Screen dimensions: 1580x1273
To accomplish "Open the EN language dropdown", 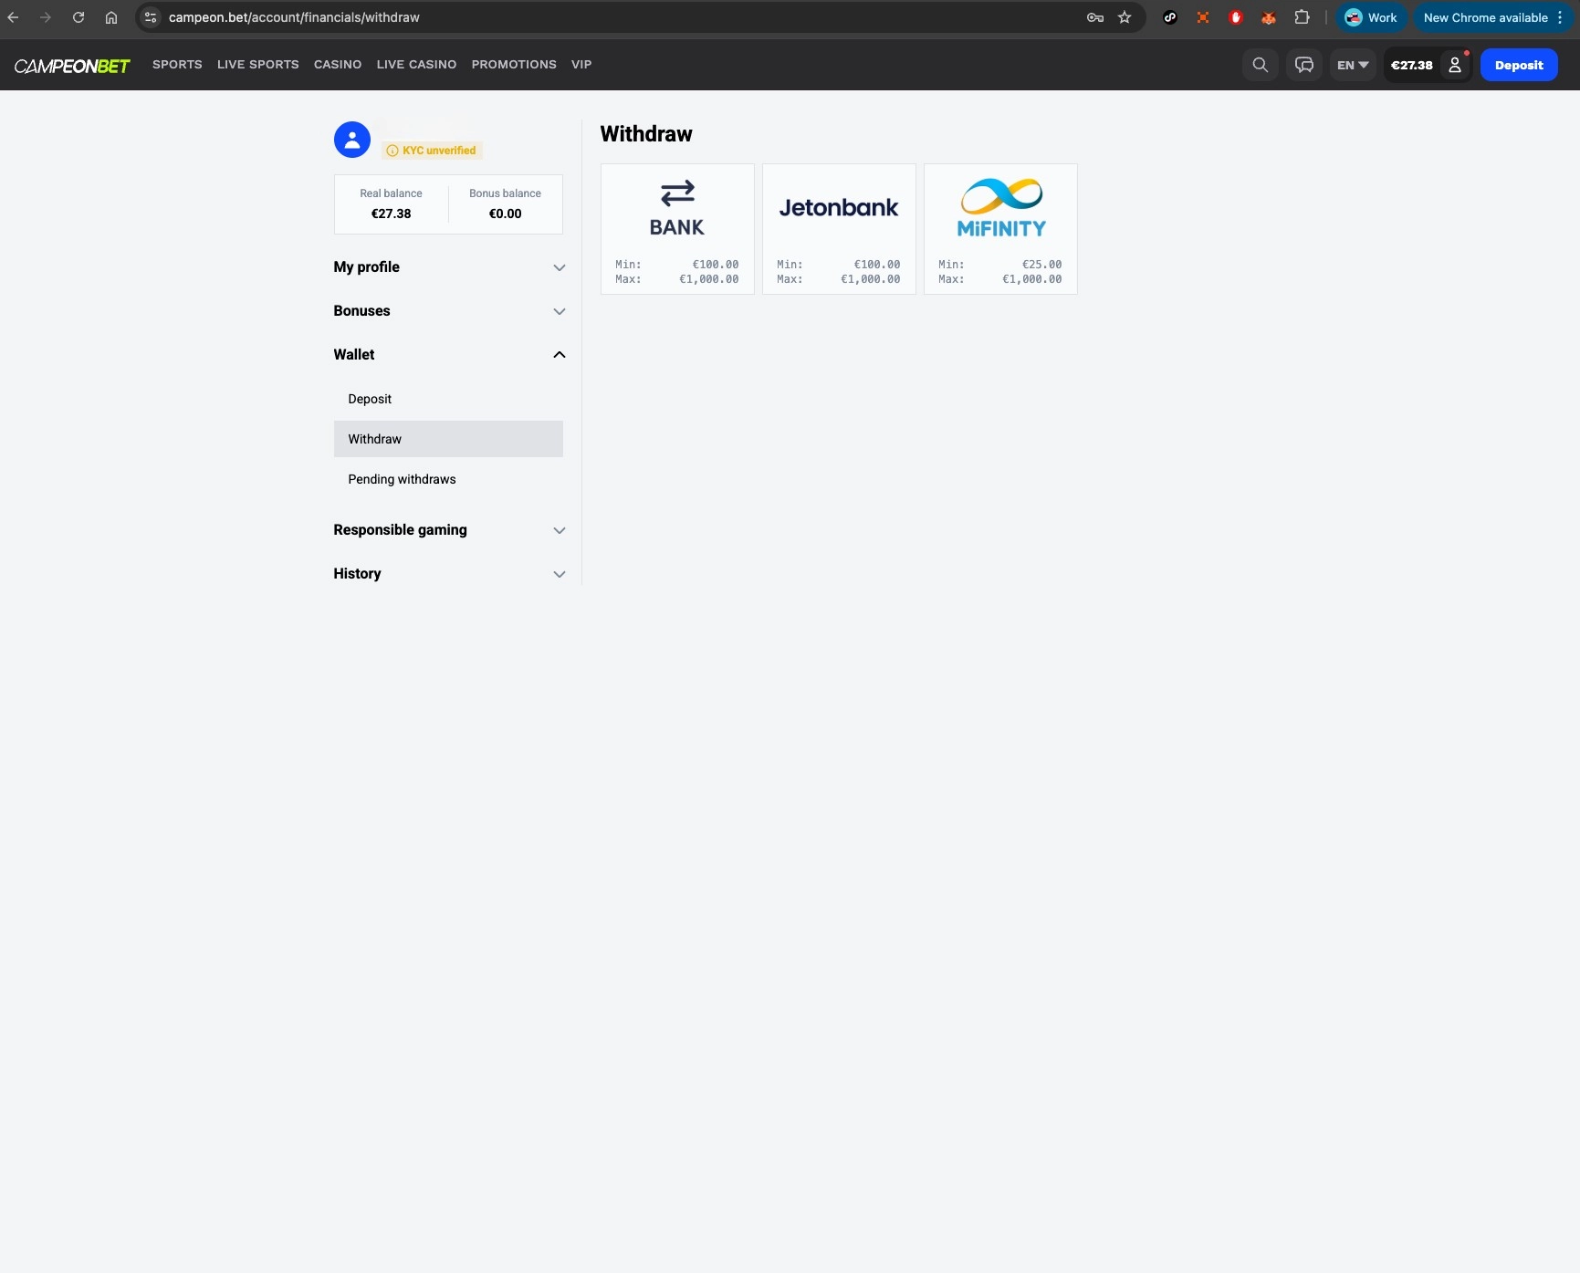I will [x=1353, y=65].
